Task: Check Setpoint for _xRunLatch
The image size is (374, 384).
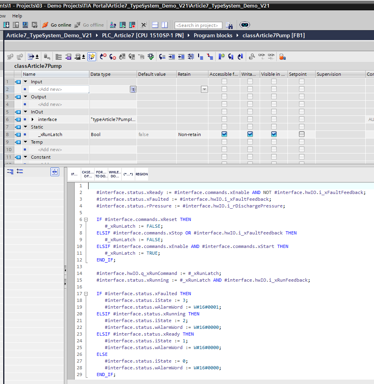Action: (x=302, y=134)
